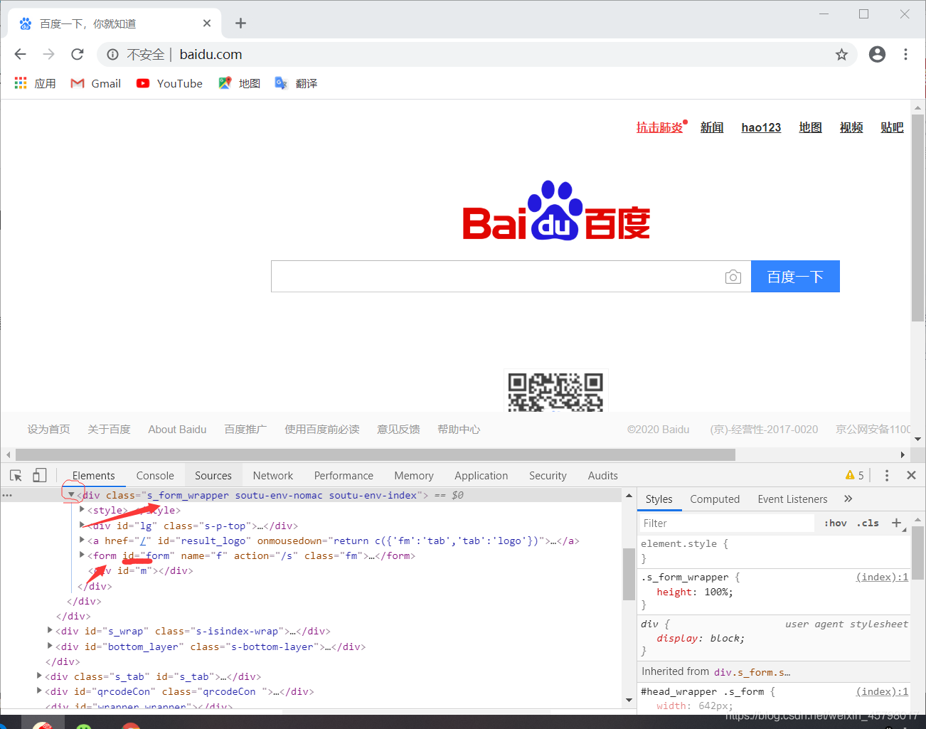Open the 帮助中心 footer link
The width and height of the screenshot is (926, 729).
coord(459,430)
